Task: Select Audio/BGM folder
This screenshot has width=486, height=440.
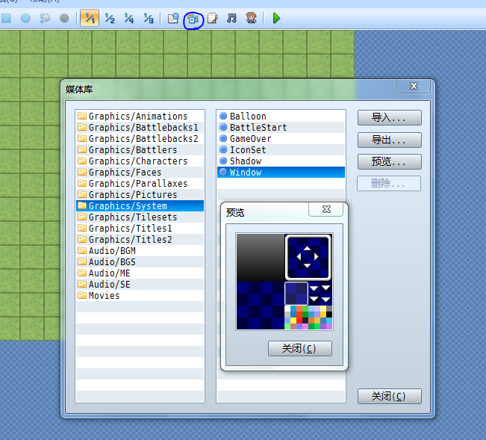Action: tap(140, 250)
